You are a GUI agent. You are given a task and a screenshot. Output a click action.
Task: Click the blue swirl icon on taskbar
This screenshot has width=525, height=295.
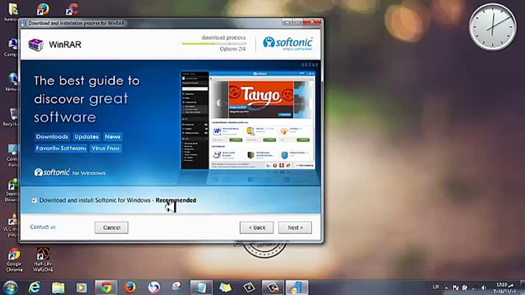[154, 288]
